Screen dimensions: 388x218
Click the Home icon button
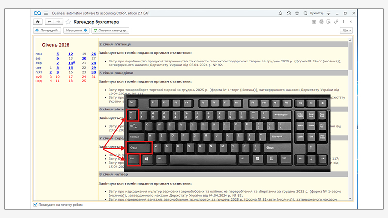(x=38, y=22)
